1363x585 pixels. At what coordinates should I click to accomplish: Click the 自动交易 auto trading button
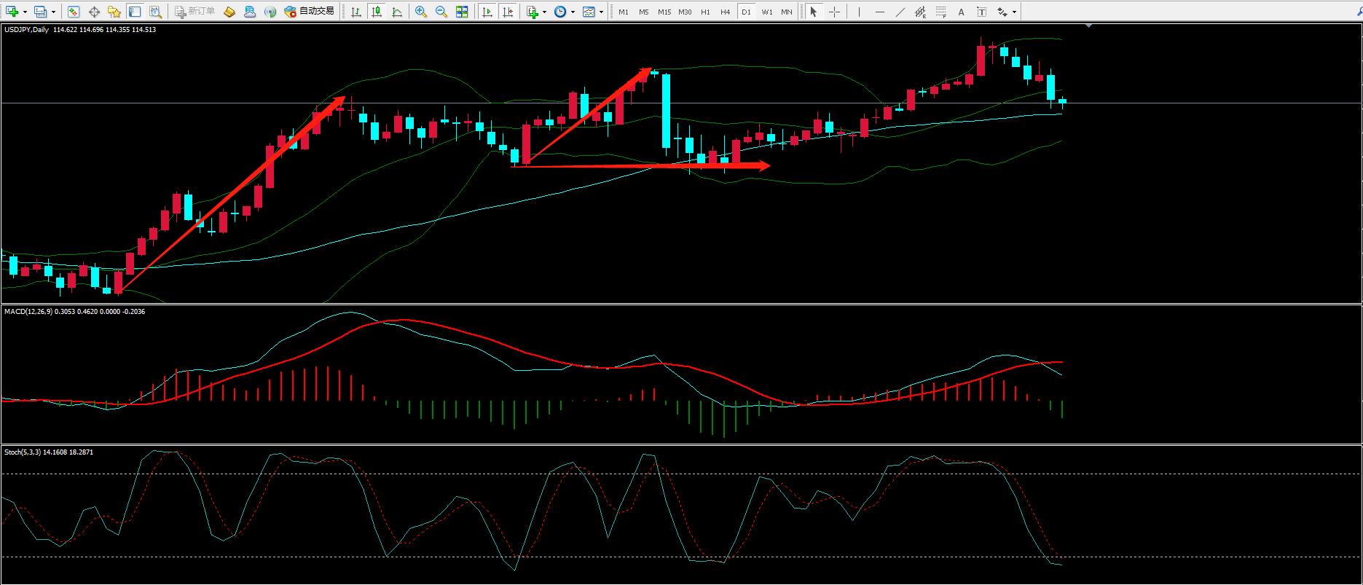pyautogui.click(x=310, y=12)
